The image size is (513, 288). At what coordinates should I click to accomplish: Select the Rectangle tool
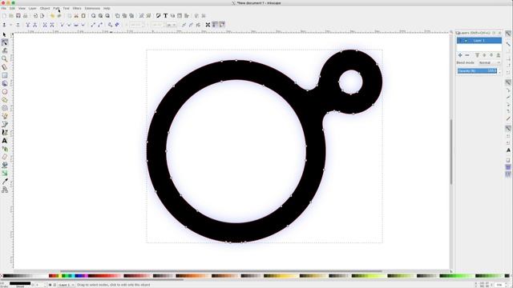[5, 75]
